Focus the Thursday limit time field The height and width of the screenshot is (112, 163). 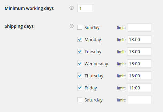tap(139, 76)
